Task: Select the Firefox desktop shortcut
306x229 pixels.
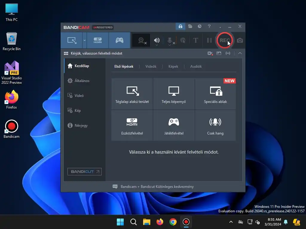Action: [x=12, y=100]
